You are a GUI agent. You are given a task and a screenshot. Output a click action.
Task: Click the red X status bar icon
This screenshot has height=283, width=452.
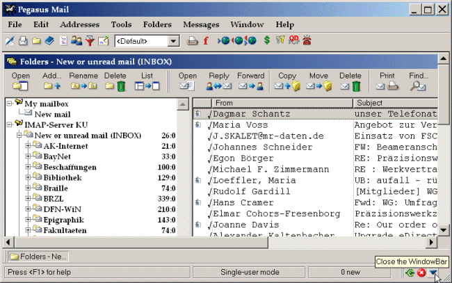click(421, 273)
